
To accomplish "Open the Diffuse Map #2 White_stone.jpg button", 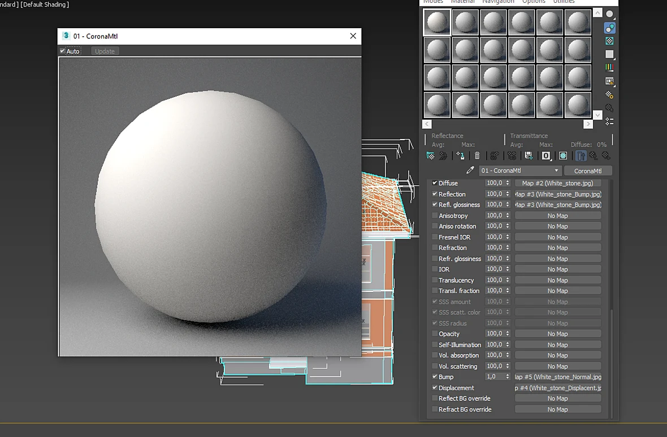I will pyautogui.click(x=558, y=183).
